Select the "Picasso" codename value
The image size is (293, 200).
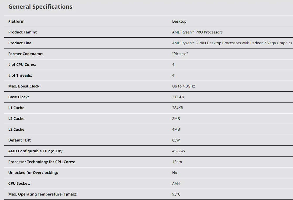click(x=180, y=54)
